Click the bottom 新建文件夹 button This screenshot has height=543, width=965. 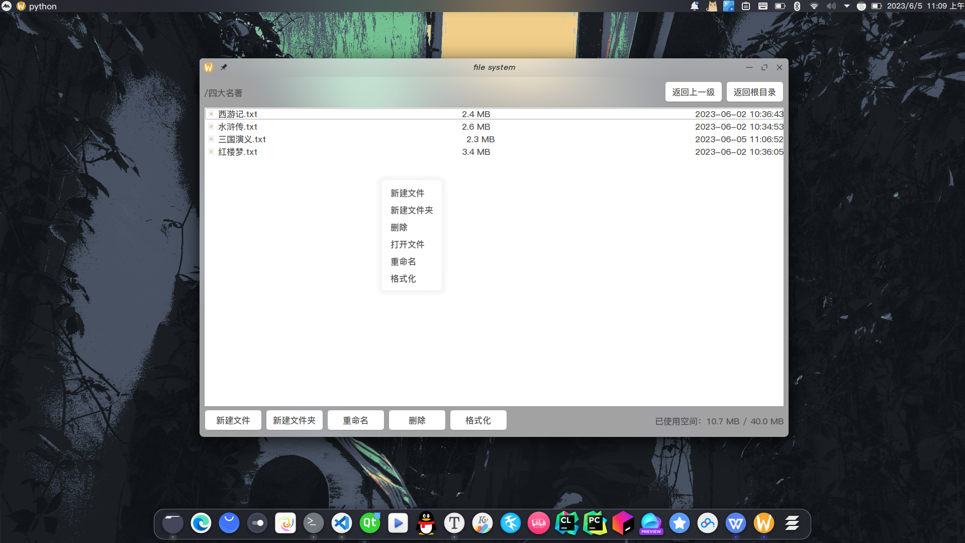(x=295, y=420)
